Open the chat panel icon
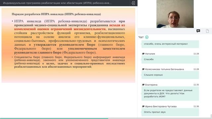The height and width of the screenshot is (119, 212). click(198, 31)
